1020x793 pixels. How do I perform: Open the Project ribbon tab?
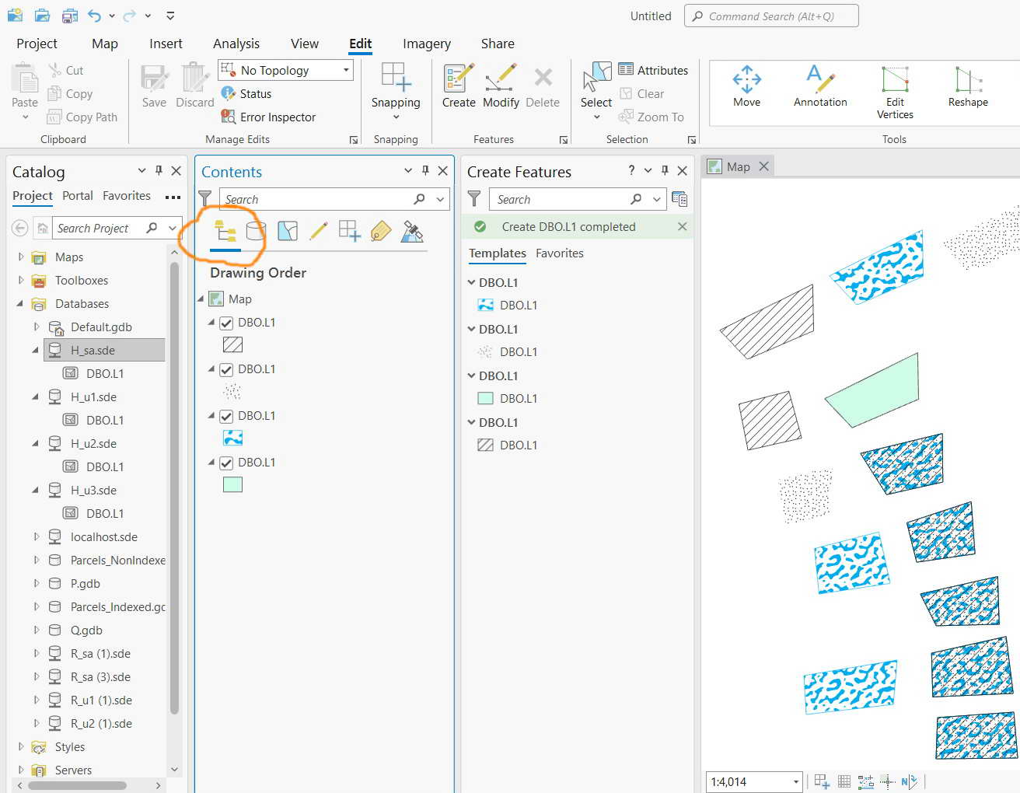pyautogui.click(x=37, y=44)
